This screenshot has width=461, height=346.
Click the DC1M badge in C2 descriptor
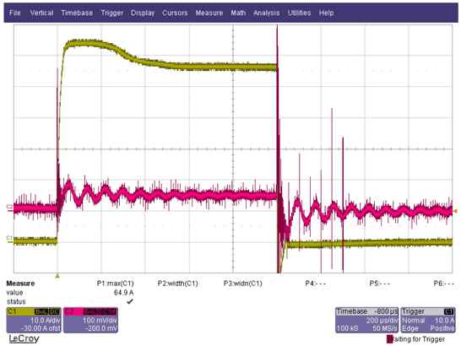click(107, 311)
